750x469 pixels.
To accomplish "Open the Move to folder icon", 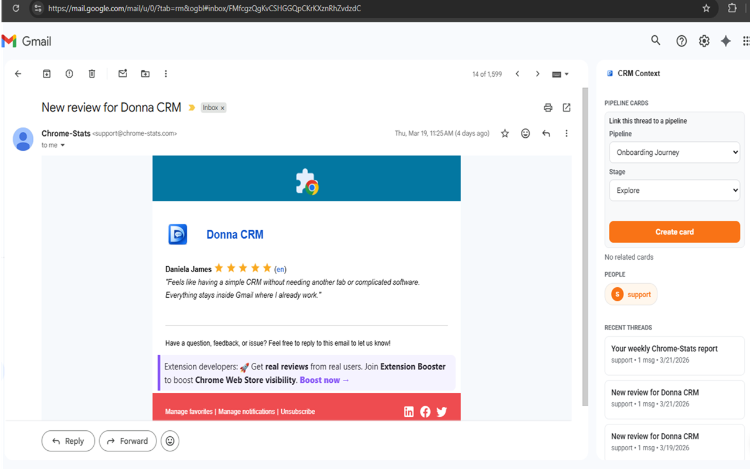I will (x=145, y=74).
